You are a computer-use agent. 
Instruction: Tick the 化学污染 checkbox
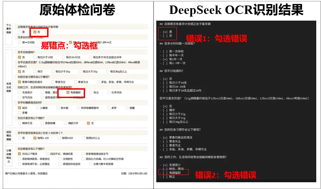[108, 92]
